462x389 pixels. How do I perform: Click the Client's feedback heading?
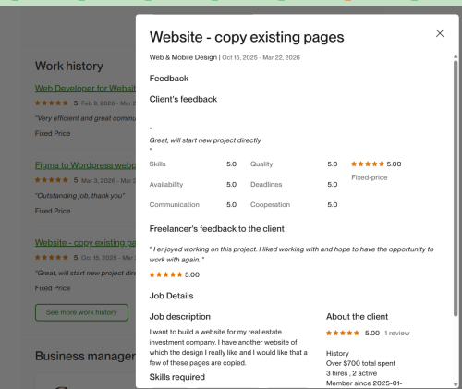pos(183,99)
